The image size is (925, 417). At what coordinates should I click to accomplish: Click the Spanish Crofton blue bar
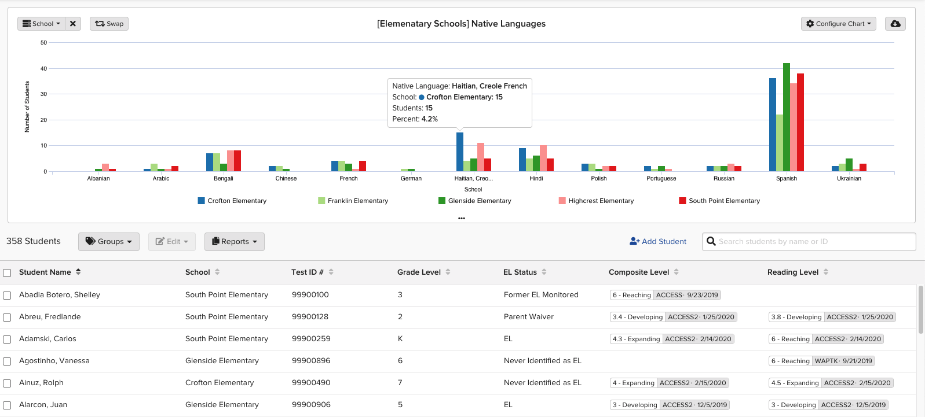pyautogui.click(x=773, y=125)
